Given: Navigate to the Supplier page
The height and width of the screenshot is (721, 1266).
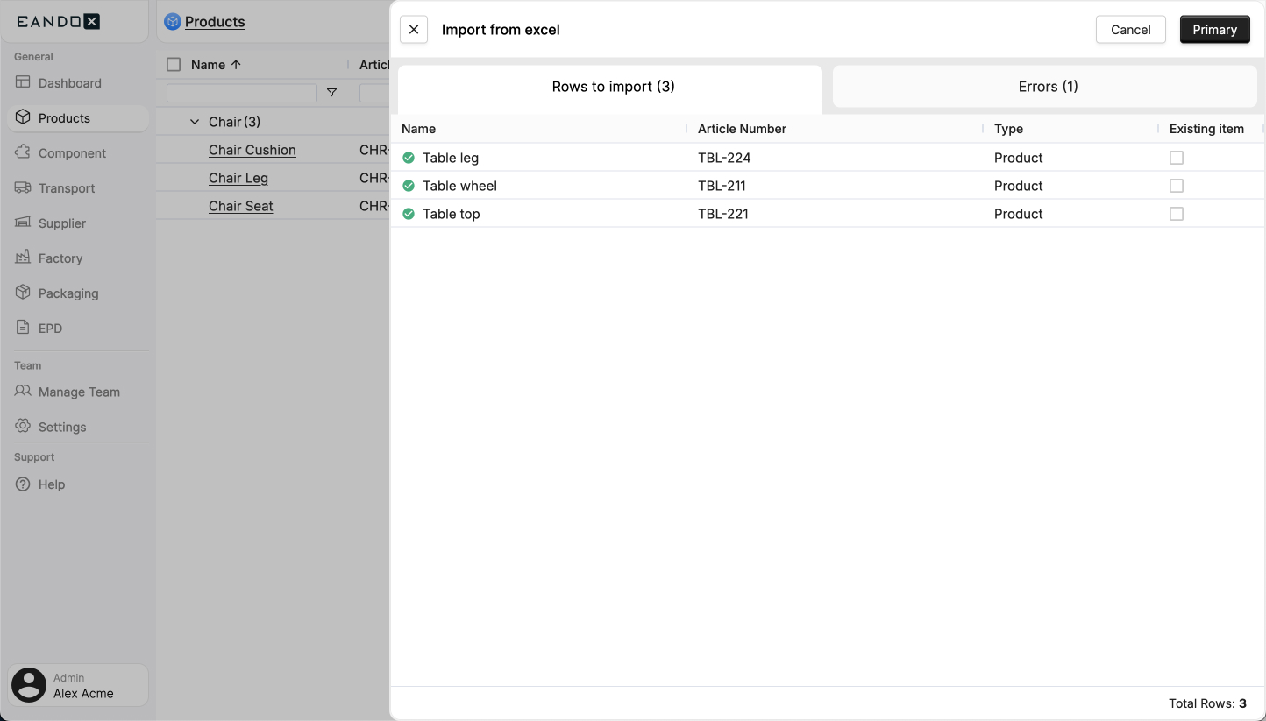Looking at the screenshot, I should tap(61, 223).
